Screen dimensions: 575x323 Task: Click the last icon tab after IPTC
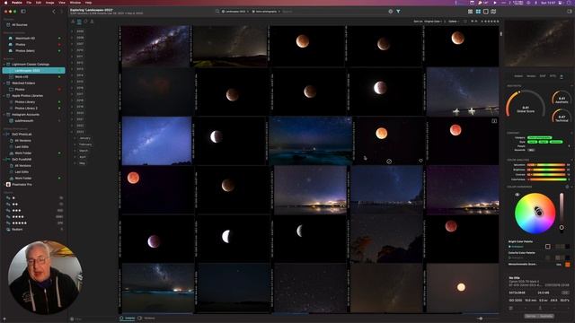point(562,76)
